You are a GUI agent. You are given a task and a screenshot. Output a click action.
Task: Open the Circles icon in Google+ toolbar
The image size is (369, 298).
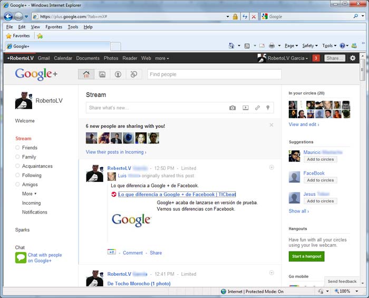(x=134, y=74)
